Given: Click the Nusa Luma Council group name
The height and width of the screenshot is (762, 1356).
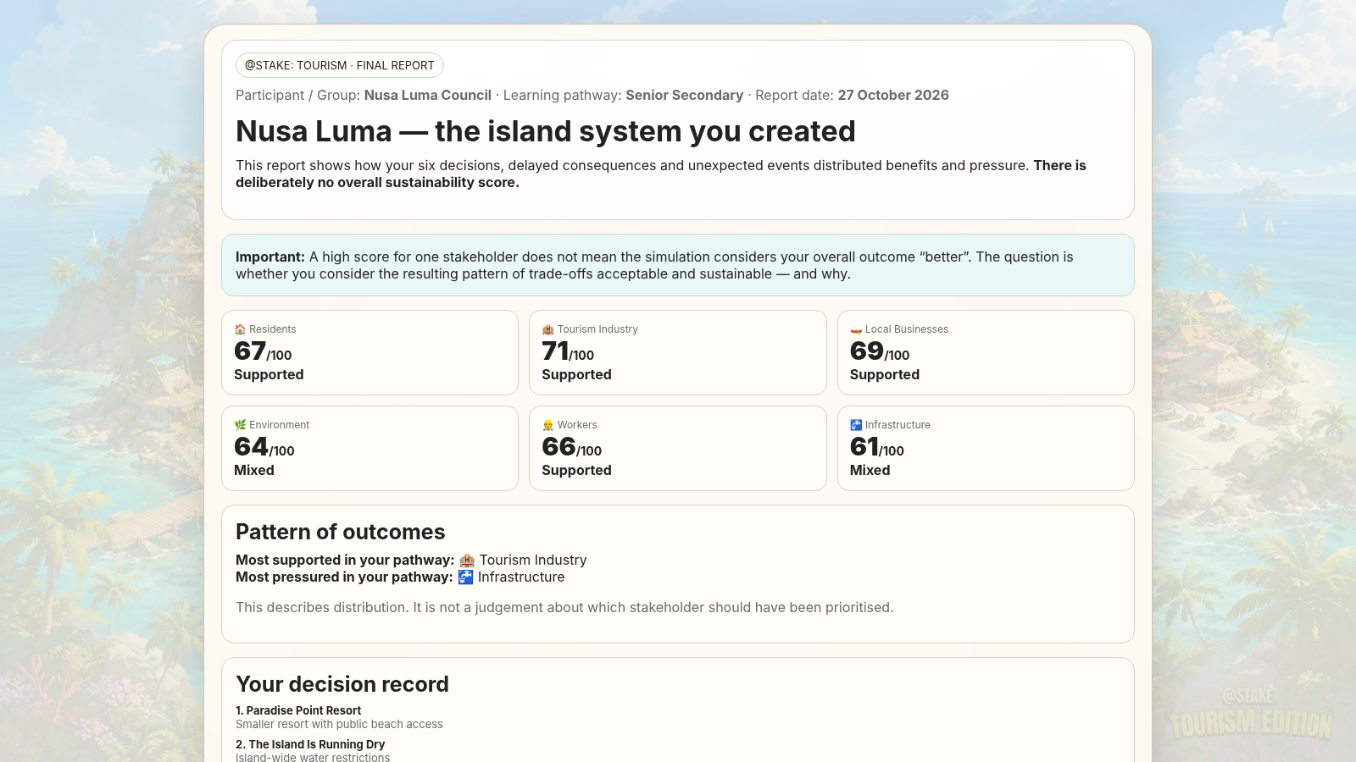Looking at the screenshot, I should pos(428,95).
